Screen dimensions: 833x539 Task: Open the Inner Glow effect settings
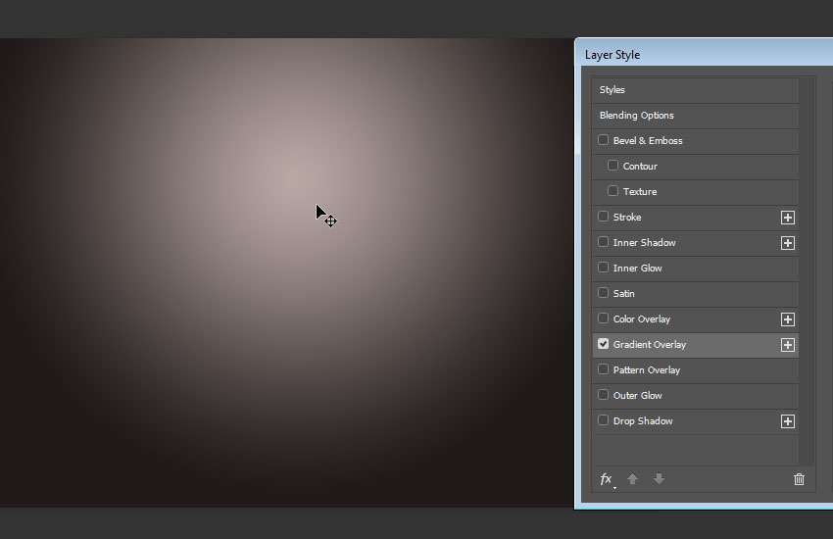click(637, 269)
